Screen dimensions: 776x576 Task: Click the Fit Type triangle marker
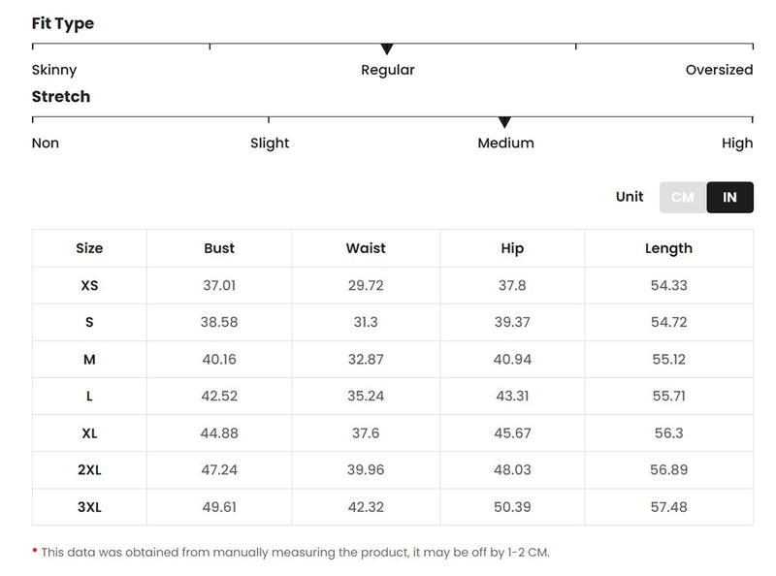[x=387, y=49]
